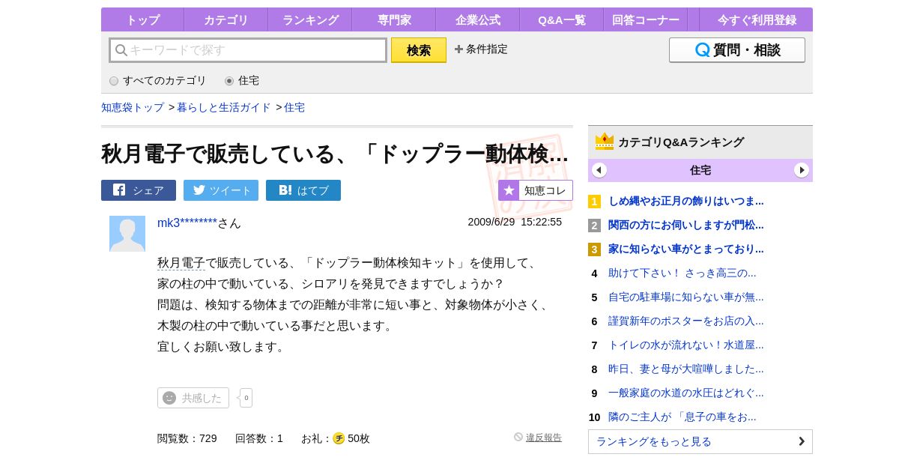The height and width of the screenshot is (472, 899).
Task: Click the 回答数：1 text
Action: point(259,438)
